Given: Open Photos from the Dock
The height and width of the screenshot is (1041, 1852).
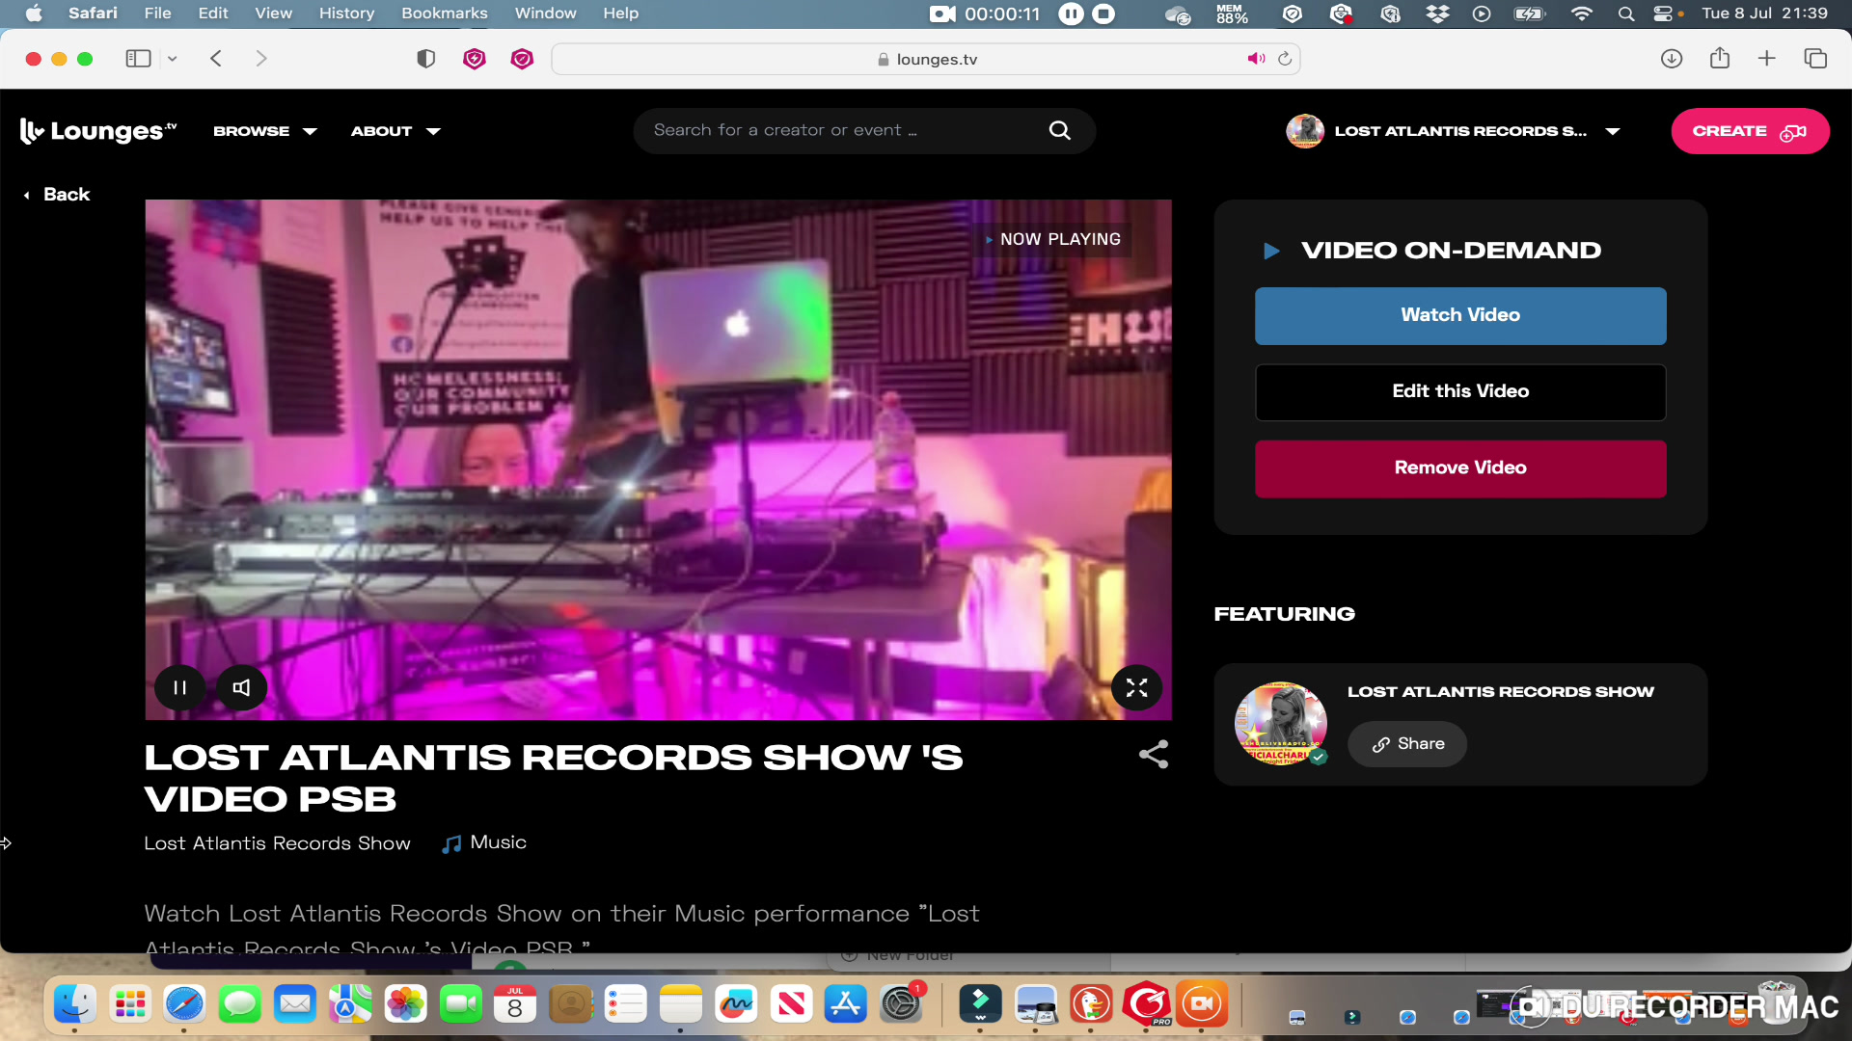Looking at the screenshot, I should click(405, 1004).
